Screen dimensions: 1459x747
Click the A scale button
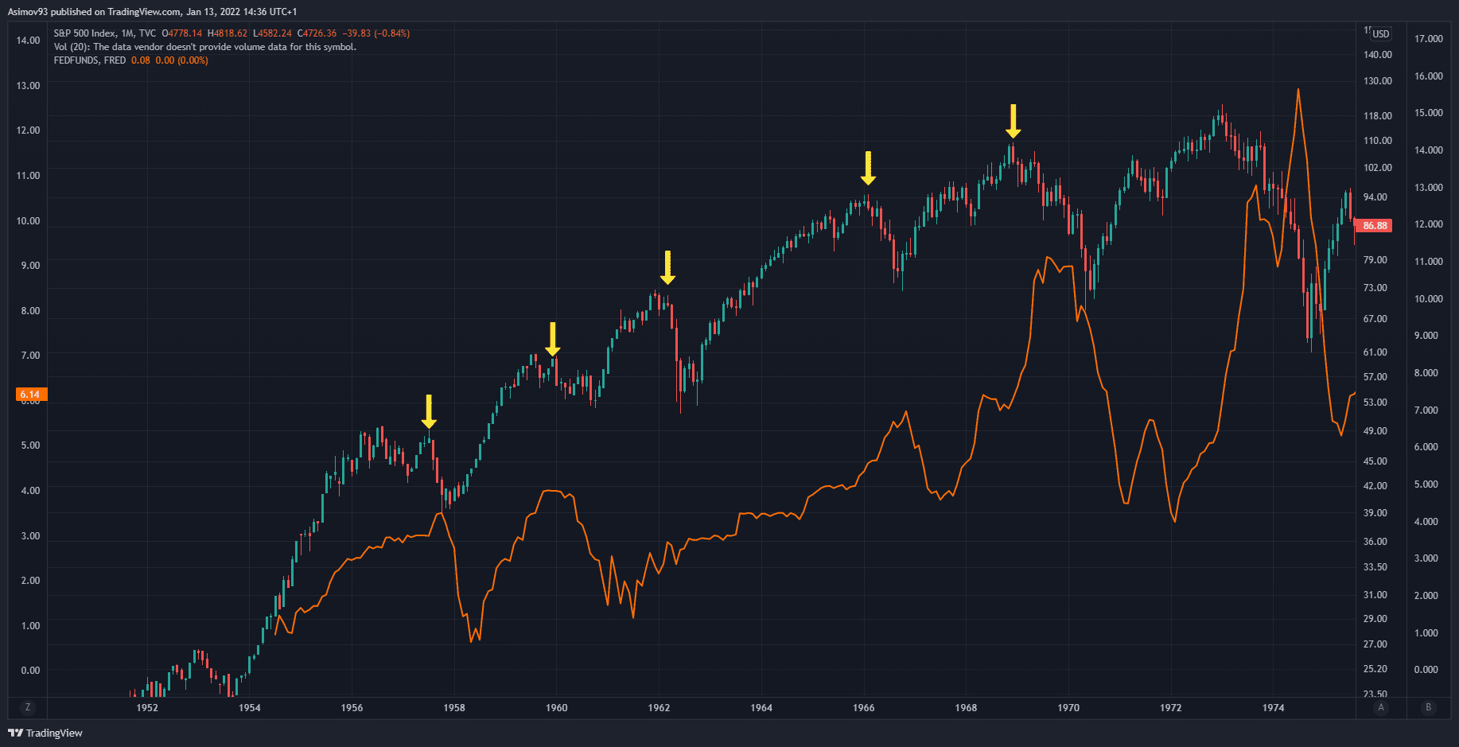point(1381,707)
